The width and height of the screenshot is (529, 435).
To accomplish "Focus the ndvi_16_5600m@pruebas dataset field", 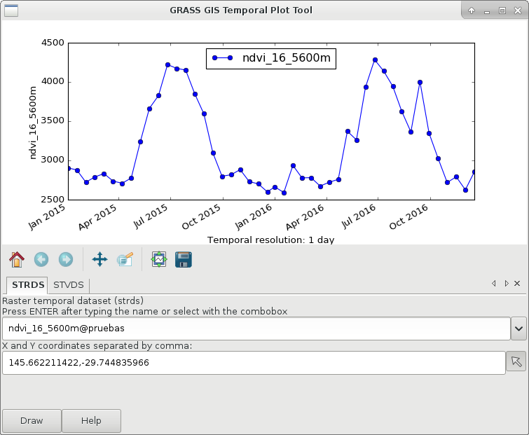I will click(x=256, y=328).
